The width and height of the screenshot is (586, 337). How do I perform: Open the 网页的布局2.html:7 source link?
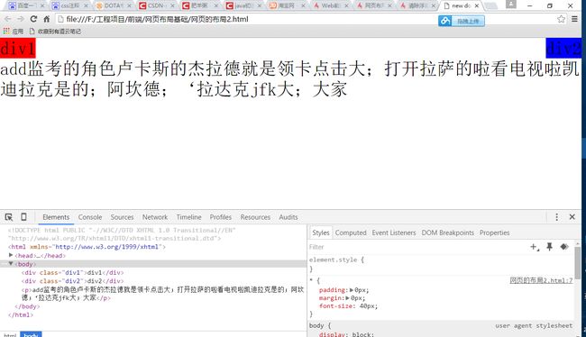coord(541,280)
